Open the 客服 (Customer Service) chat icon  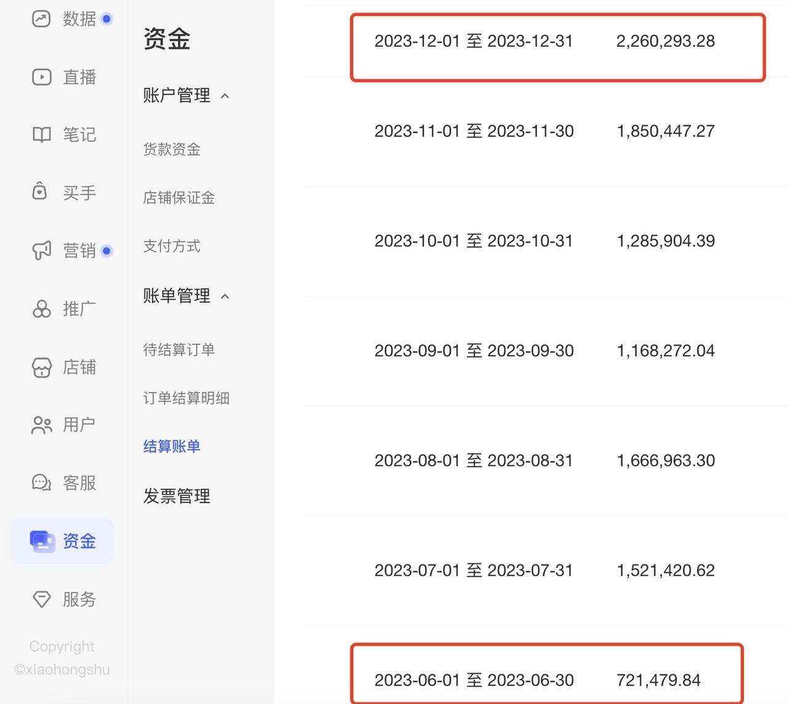(x=40, y=482)
